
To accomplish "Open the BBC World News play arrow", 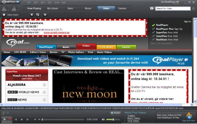I will (44, 92).
